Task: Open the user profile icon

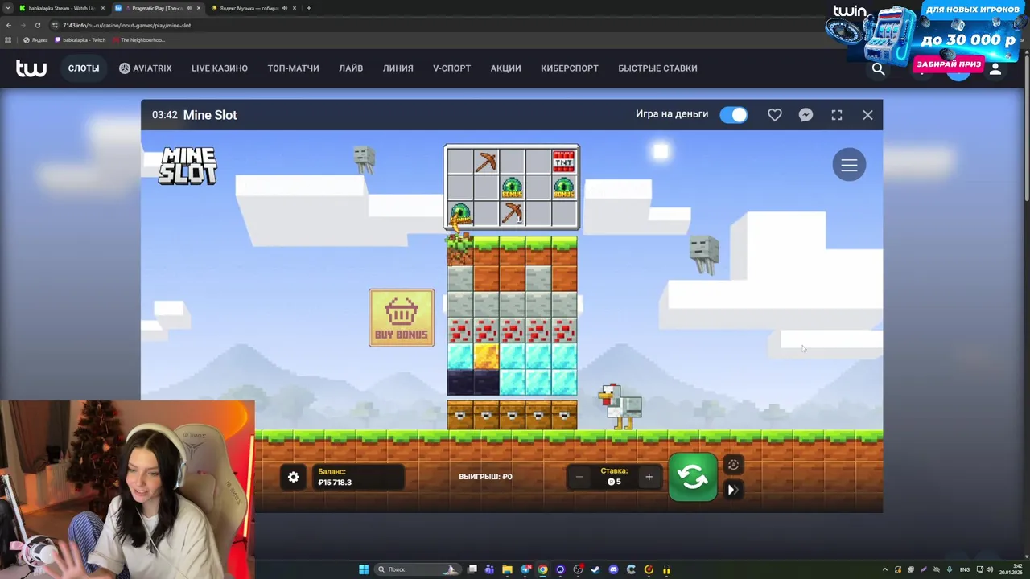Action: coord(995,69)
